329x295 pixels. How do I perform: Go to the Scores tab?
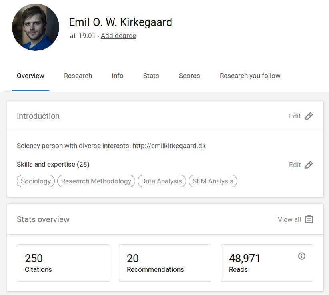tap(189, 76)
